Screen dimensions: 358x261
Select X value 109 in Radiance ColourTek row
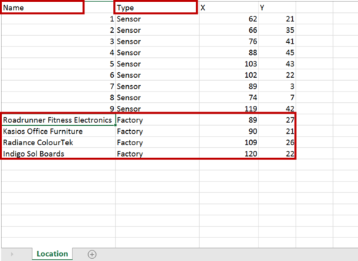[229, 142]
